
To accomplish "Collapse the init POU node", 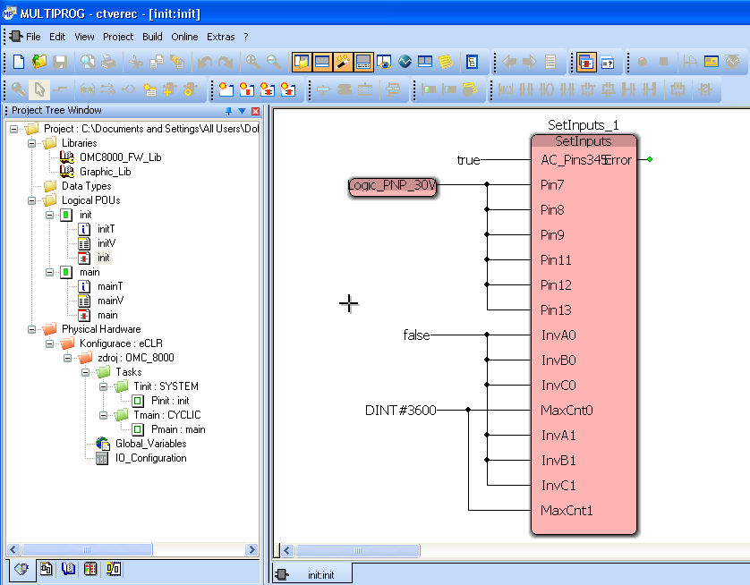I will tap(50, 215).
